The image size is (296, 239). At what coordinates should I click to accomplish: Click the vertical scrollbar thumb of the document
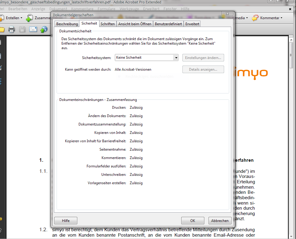pos(291,55)
